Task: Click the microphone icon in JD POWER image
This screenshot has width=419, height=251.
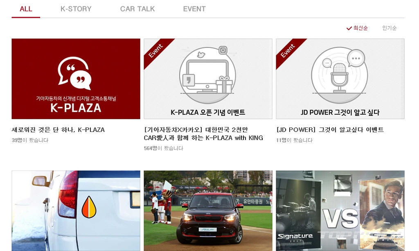Action: coord(339,78)
